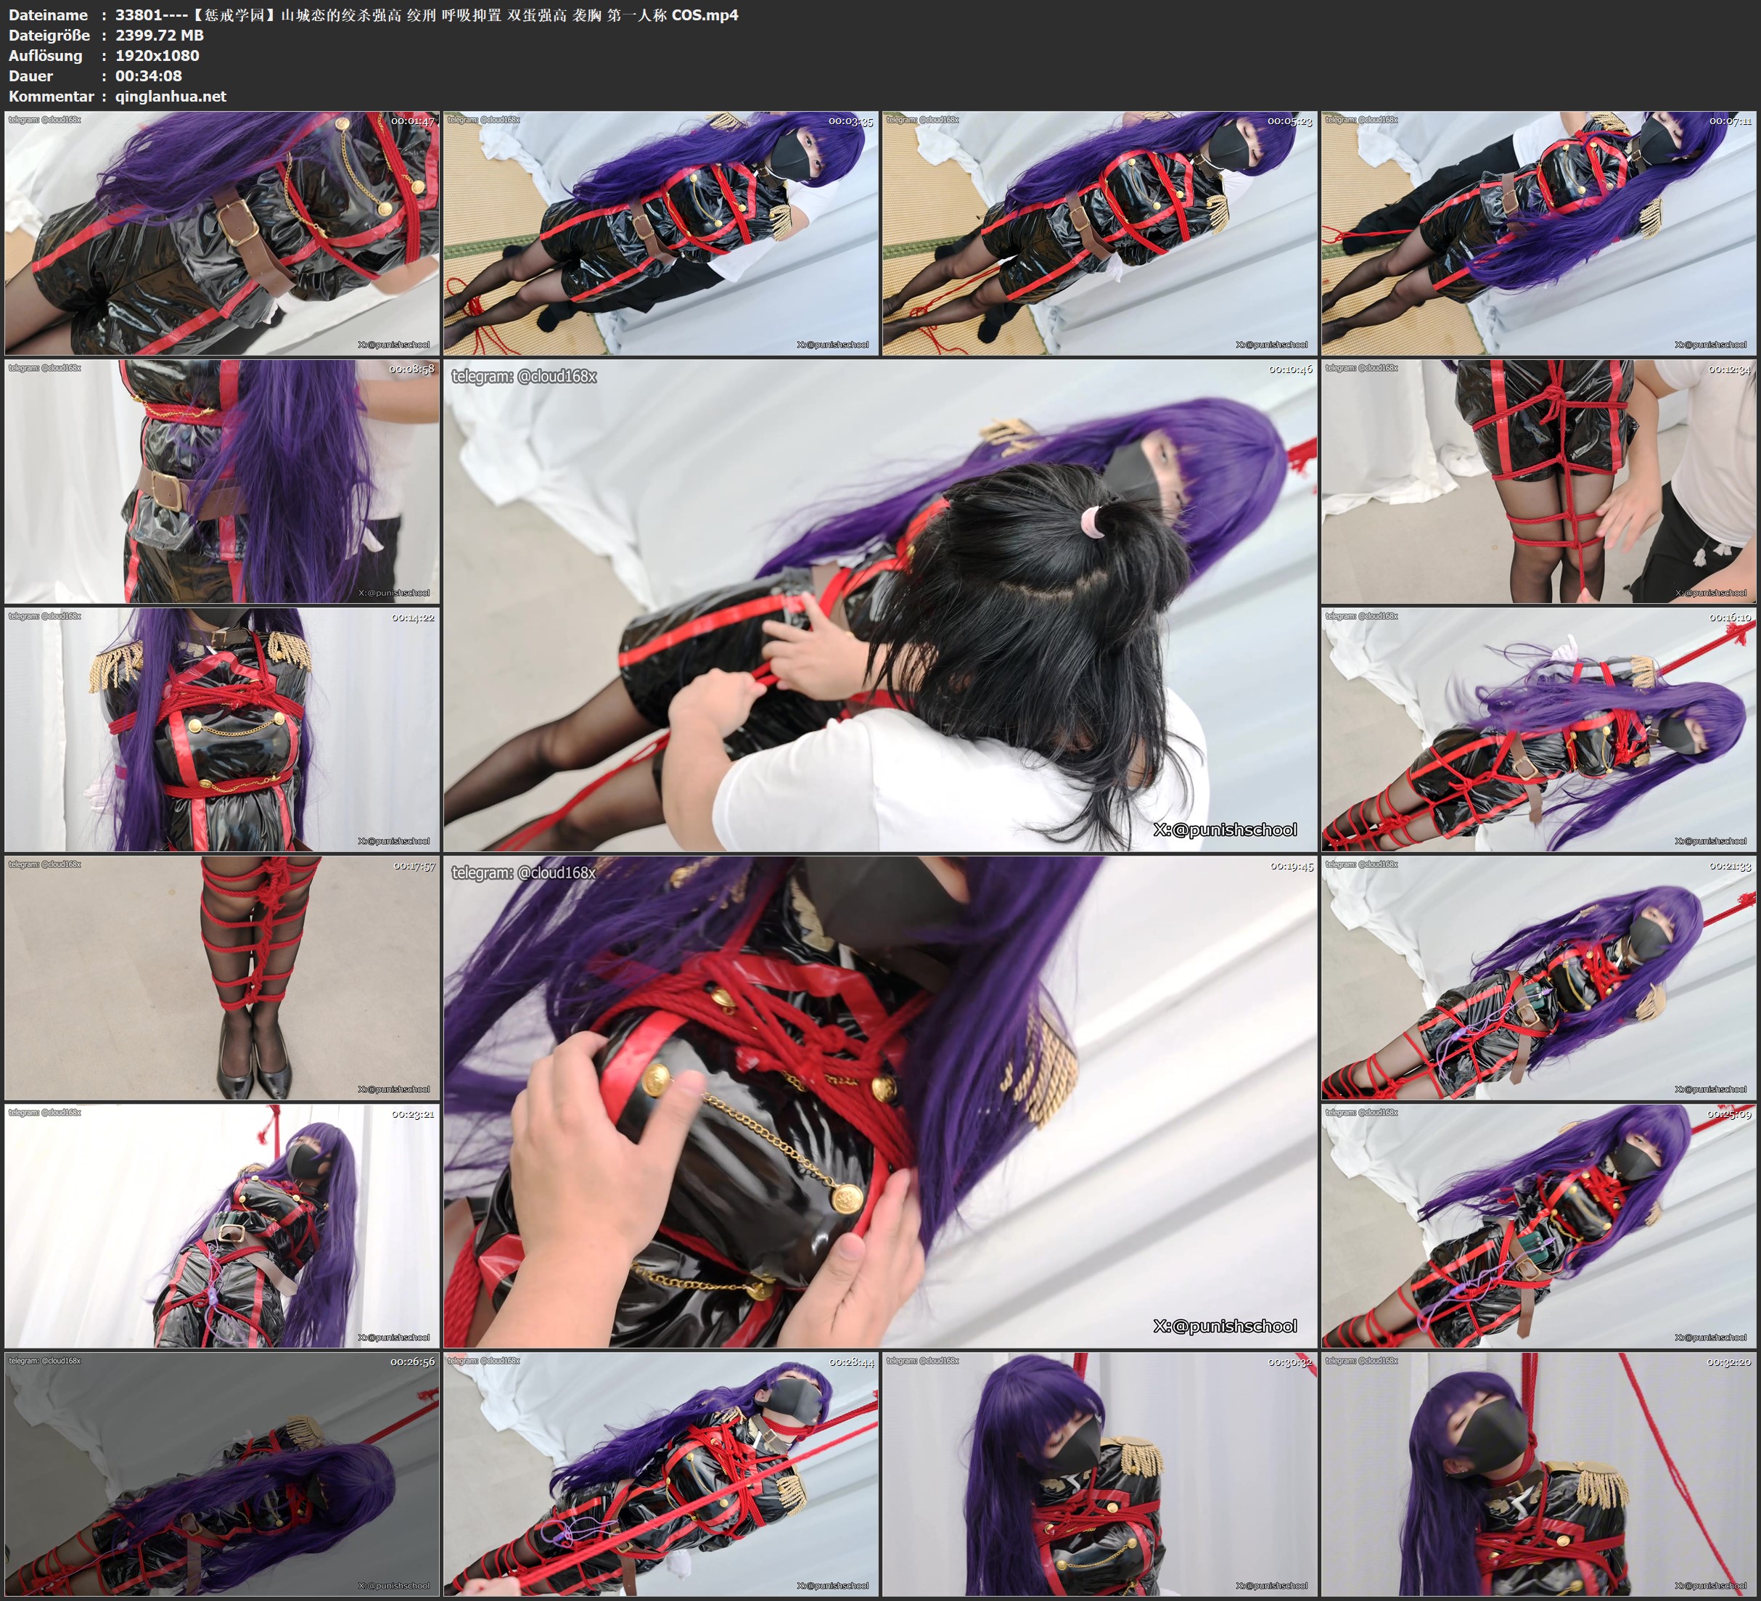Image resolution: width=1761 pixels, height=1601 pixels.
Task: Select the thumbnail marked 00:05:23
Action: [1100, 232]
